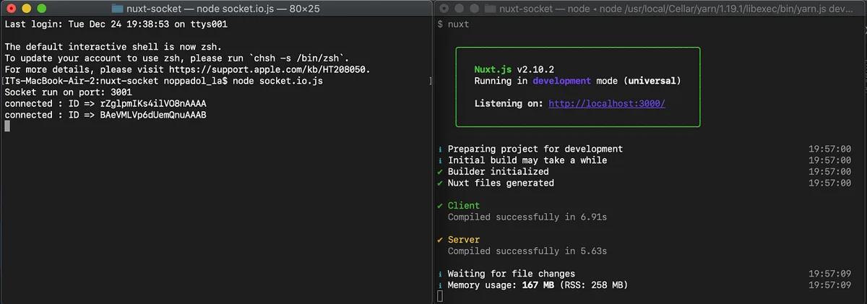Close the right terminal window
The height and width of the screenshot is (304, 867).
coord(444,8)
